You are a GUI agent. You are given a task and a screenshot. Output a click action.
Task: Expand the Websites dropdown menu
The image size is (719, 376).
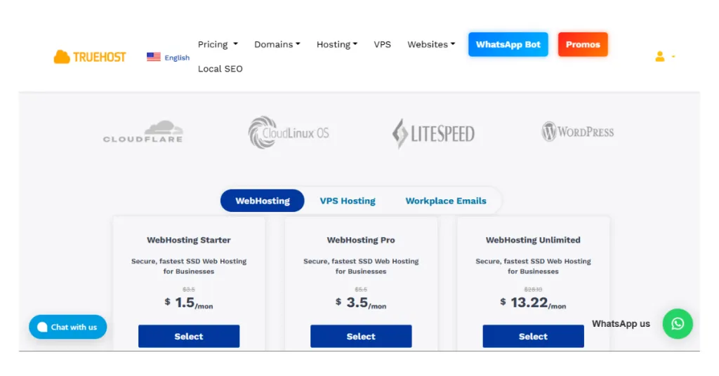431,44
